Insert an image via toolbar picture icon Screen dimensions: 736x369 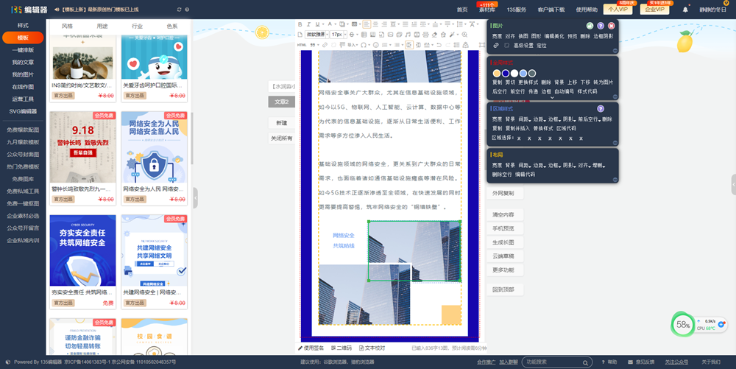[390, 35]
